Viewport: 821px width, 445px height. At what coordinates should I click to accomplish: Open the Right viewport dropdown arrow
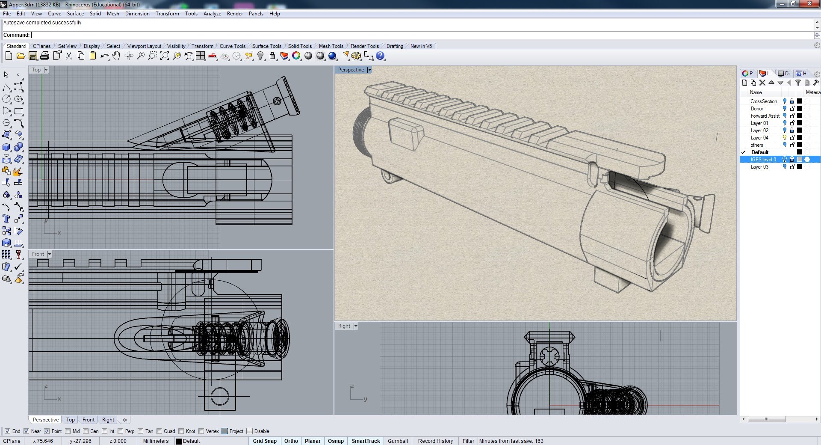coord(356,326)
